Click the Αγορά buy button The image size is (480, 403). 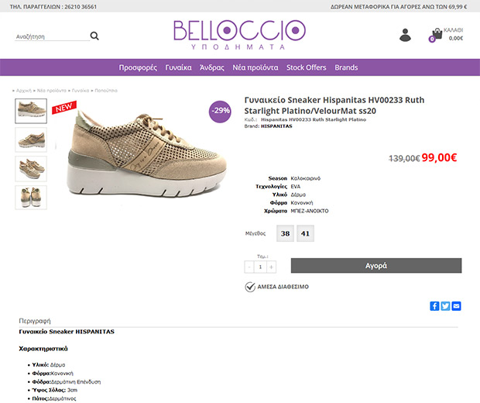(375, 265)
